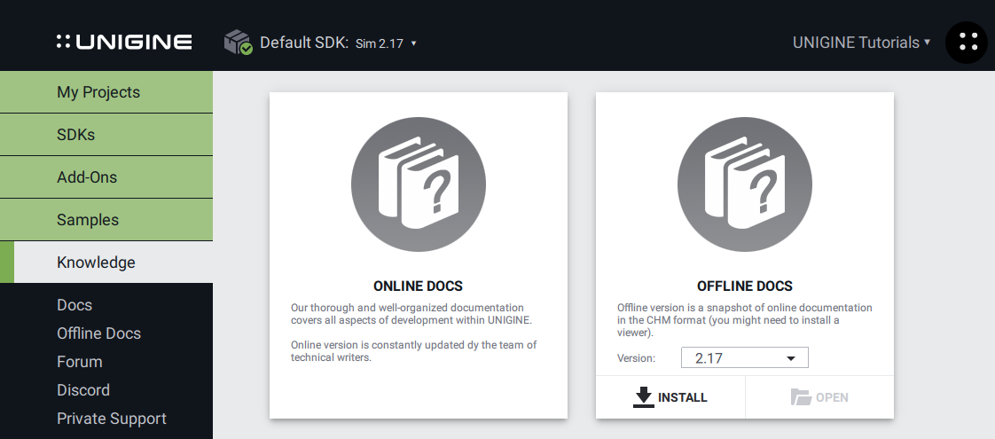Click the UNIGINE logo in header
Image resolution: width=995 pixels, height=439 pixels.
tap(123, 42)
